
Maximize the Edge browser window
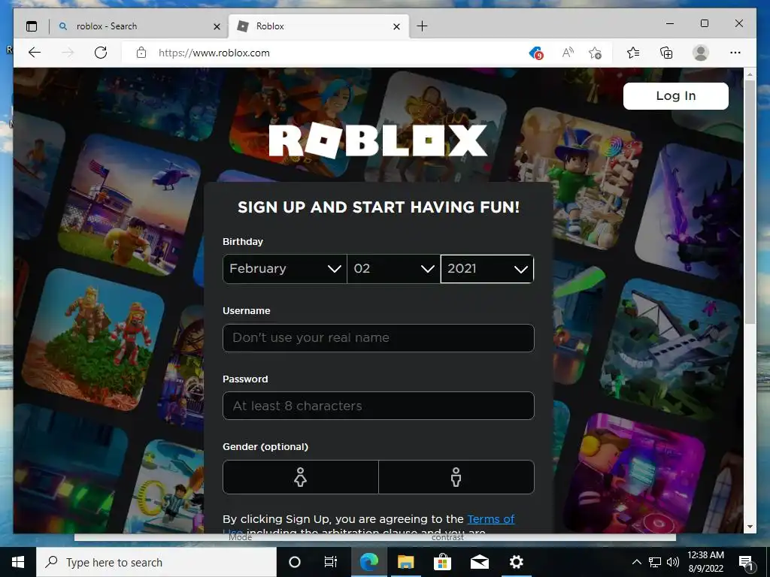coord(704,23)
